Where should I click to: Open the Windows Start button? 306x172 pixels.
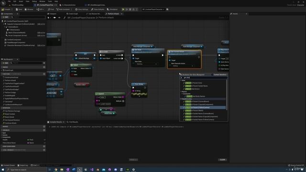(3, 170)
